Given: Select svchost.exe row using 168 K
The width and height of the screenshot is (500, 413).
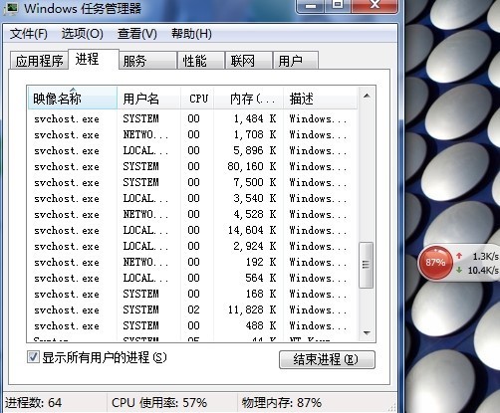Looking at the screenshot, I should pyautogui.click(x=192, y=294).
